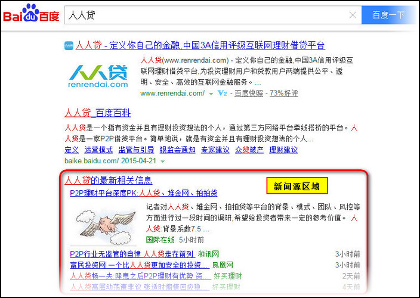Click 3小时前 timestamp beside 凤凰网 row
This screenshot has height=298, width=420.
tap(347, 265)
